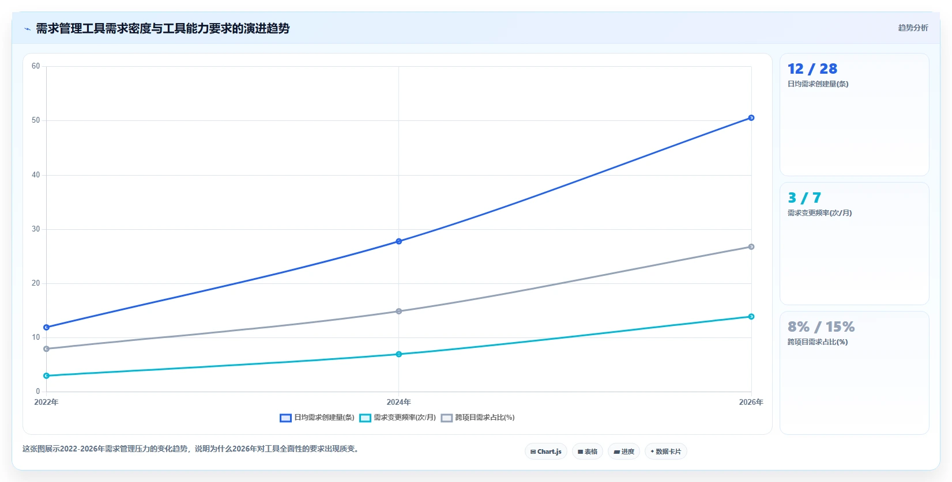952x482 pixels.
Task: Click the 2026年 axis label
Action: (751, 403)
